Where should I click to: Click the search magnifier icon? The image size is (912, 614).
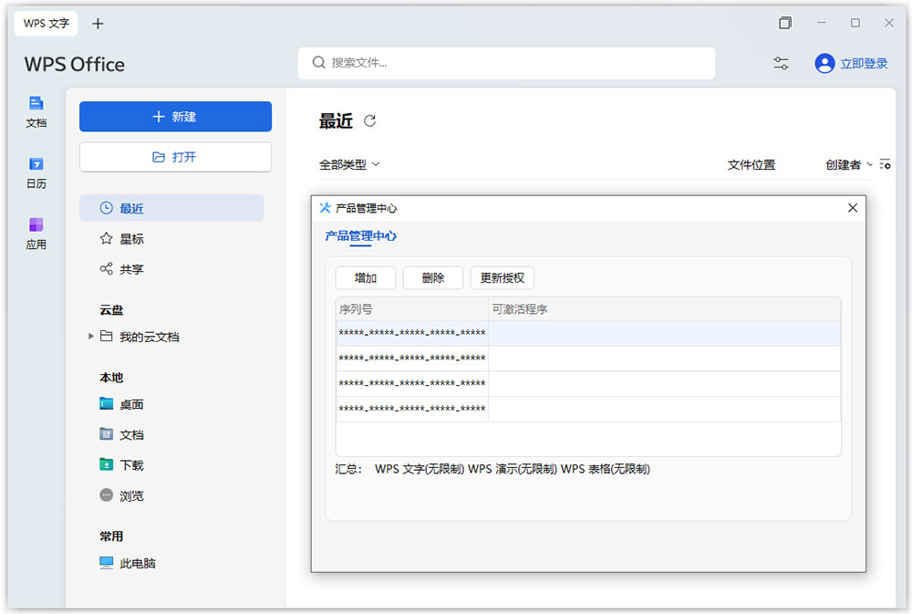coord(318,62)
